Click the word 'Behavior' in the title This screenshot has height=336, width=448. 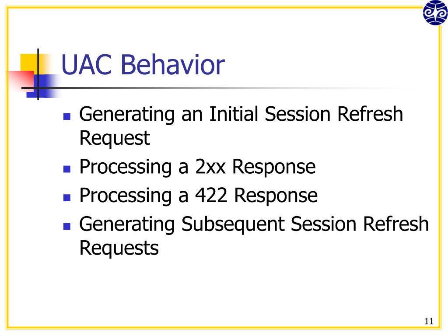click(x=173, y=65)
